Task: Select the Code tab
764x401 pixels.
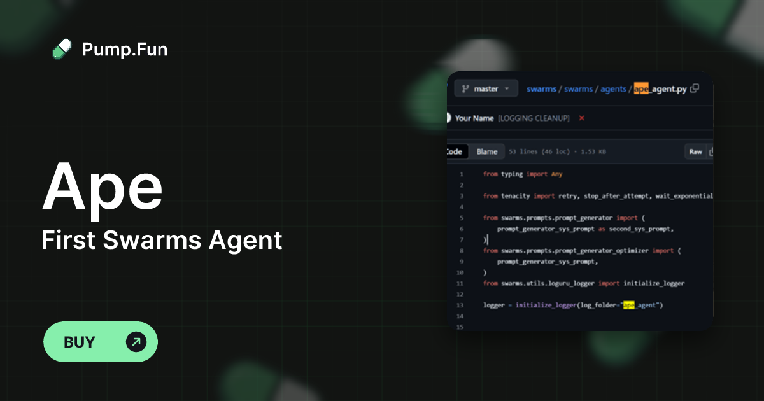Action: tap(455, 151)
